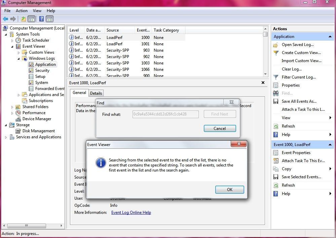Click the System log icon in tree
Image resolution: width=336 pixels, height=238 pixels.
(31, 83)
